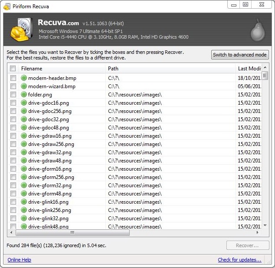Click the Piriform pear logo
Viewport: 275px width, 268px height.
(x=258, y=30)
